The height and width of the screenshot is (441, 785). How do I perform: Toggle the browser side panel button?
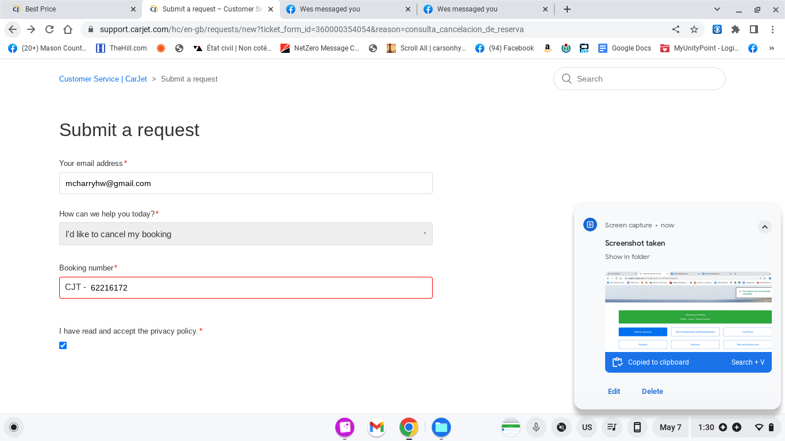pos(754,29)
